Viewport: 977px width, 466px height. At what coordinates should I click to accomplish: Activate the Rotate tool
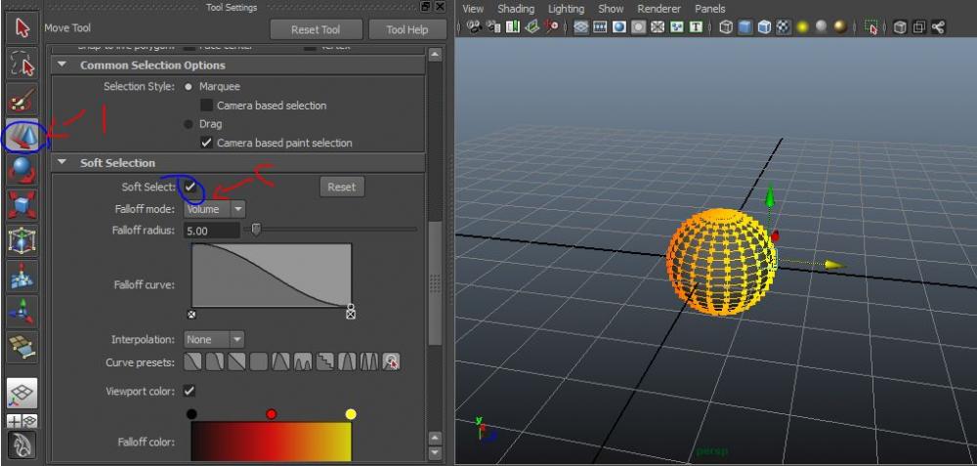point(22,171)
